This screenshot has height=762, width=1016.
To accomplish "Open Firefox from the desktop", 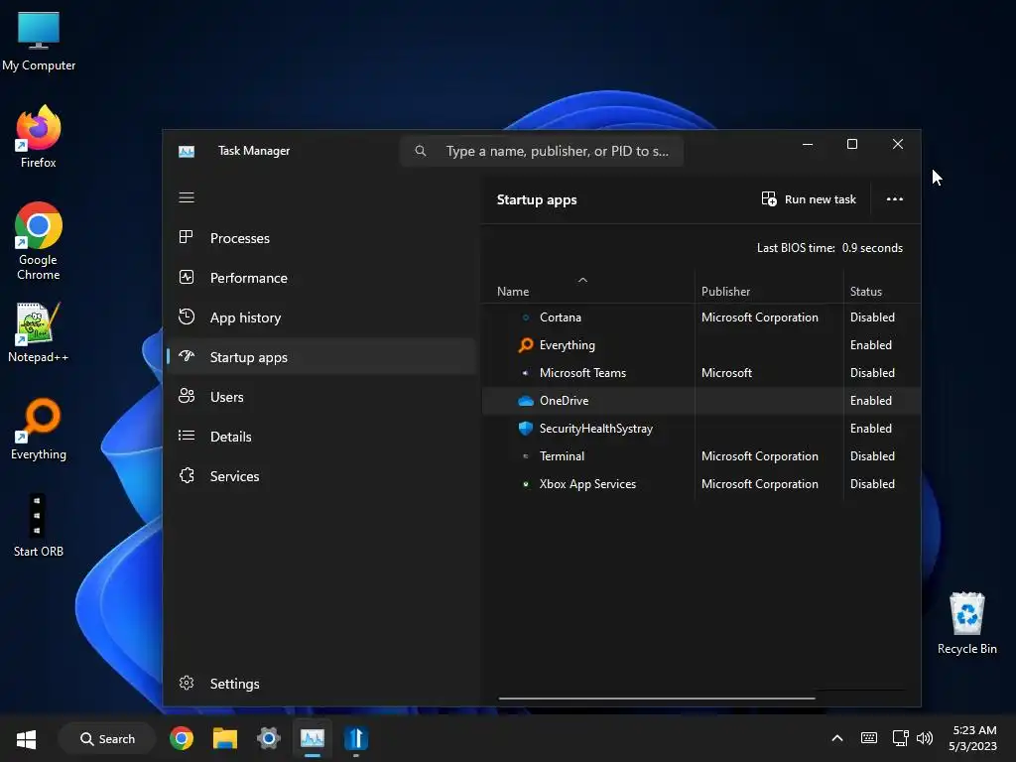I will tap(39, 136).
